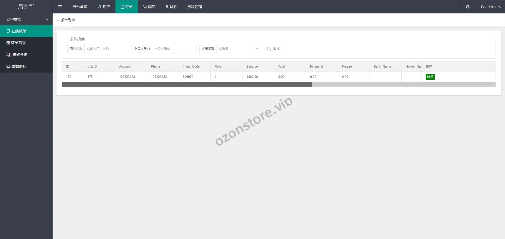Viewport: 505px width, 239px height.
Task: Expand the 人员类型 dropdown
Action: point(238,49)
